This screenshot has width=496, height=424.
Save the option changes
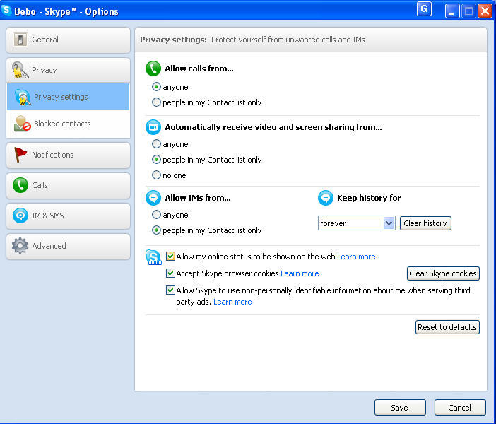pos(400,408)
